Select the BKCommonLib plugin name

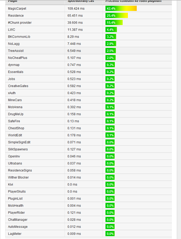[x=19, y=36]
